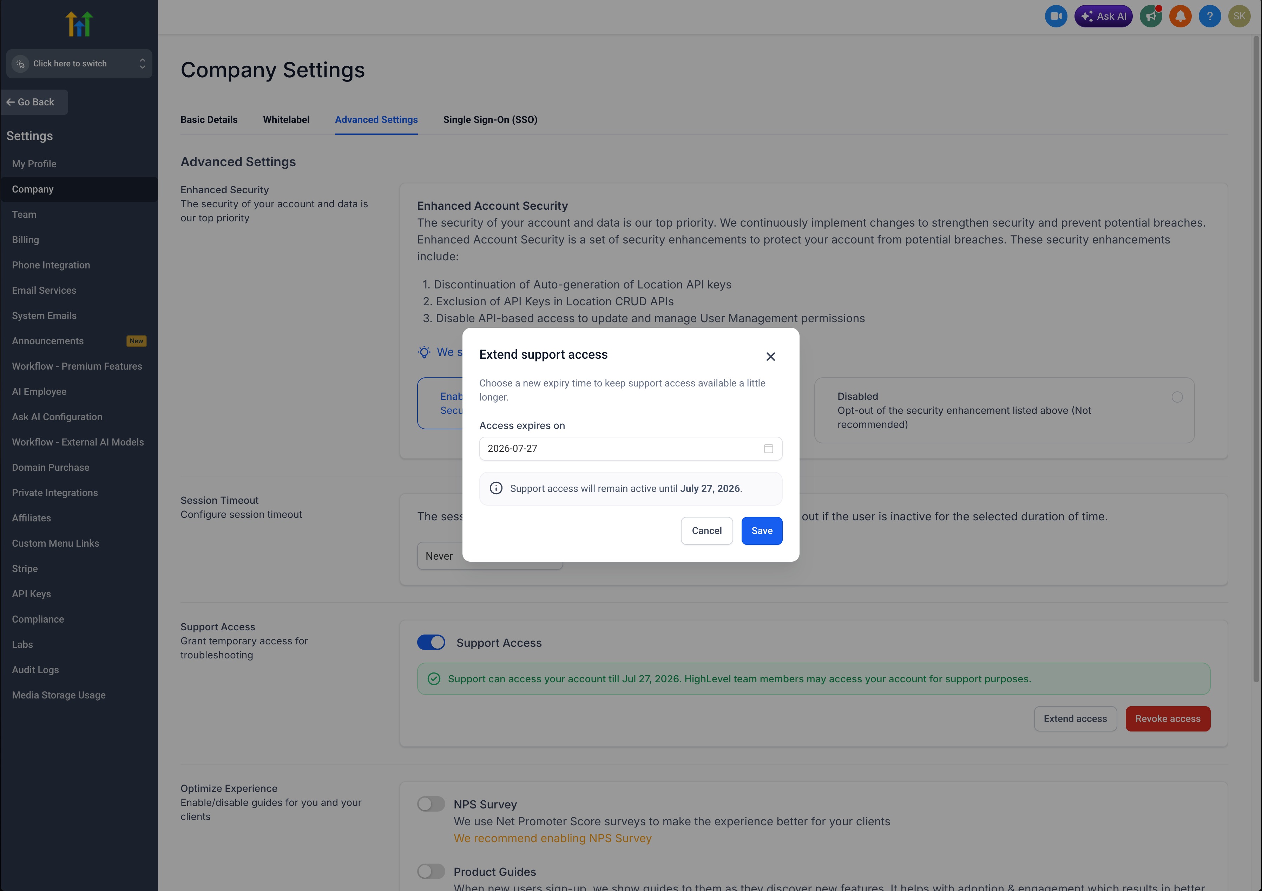Turn on the Product Guides toggle
The height and width of the screenshot is (891, 1262).
coord(431,871)
